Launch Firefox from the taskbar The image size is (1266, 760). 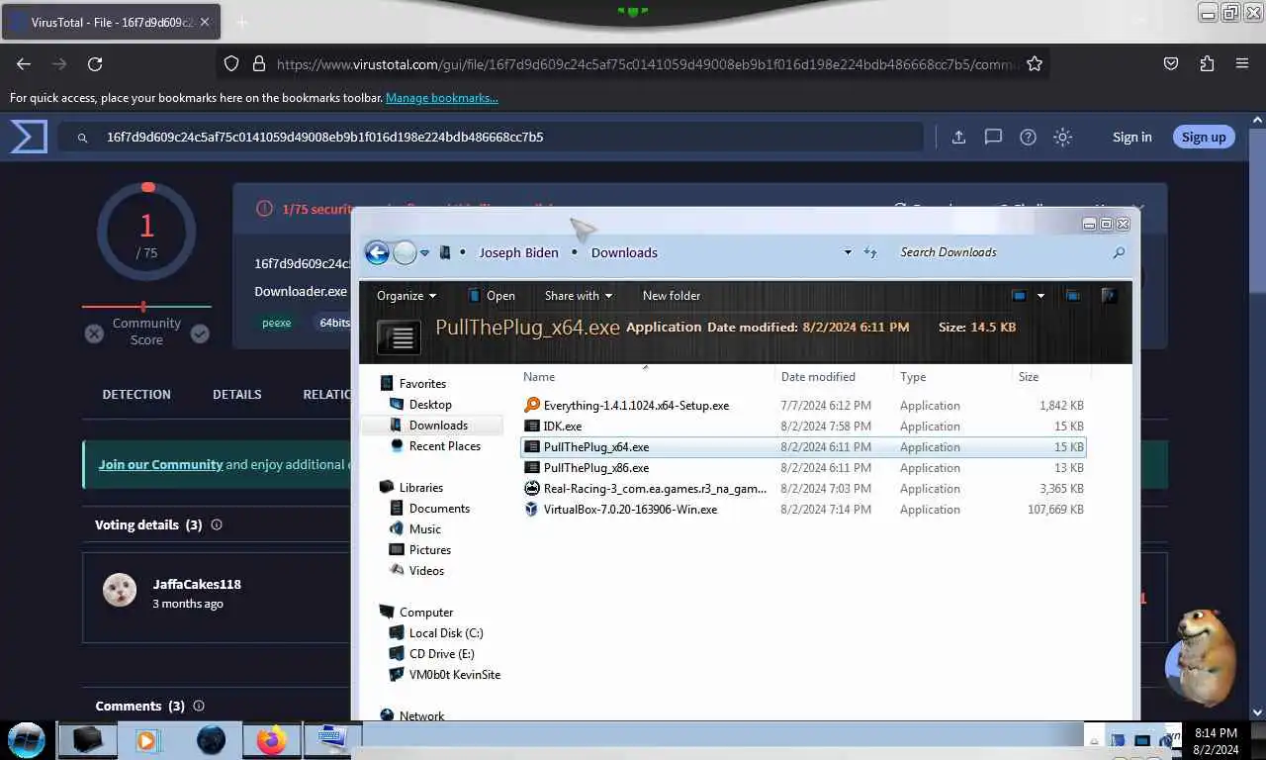tap(271, 740)
